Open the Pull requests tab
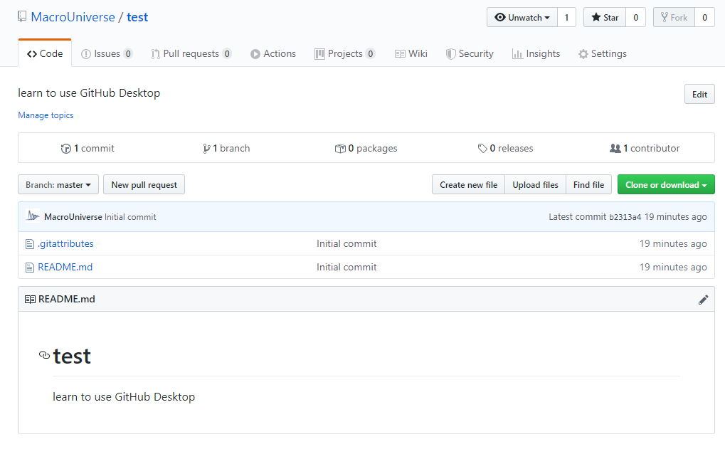 (191, 54)
